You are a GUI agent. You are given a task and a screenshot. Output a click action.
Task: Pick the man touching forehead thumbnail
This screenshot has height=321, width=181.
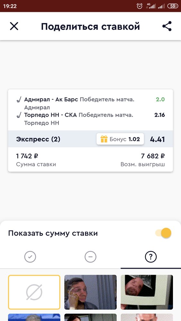[x=90, y=292]
